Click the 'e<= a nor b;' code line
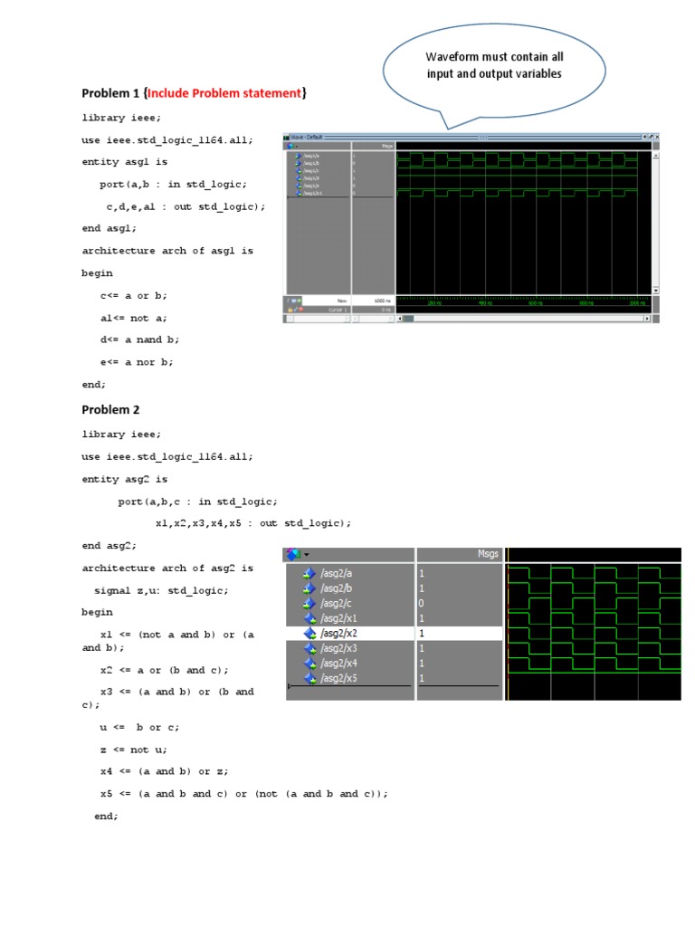Viewport: 695px width, 927px height. point(137,362)
